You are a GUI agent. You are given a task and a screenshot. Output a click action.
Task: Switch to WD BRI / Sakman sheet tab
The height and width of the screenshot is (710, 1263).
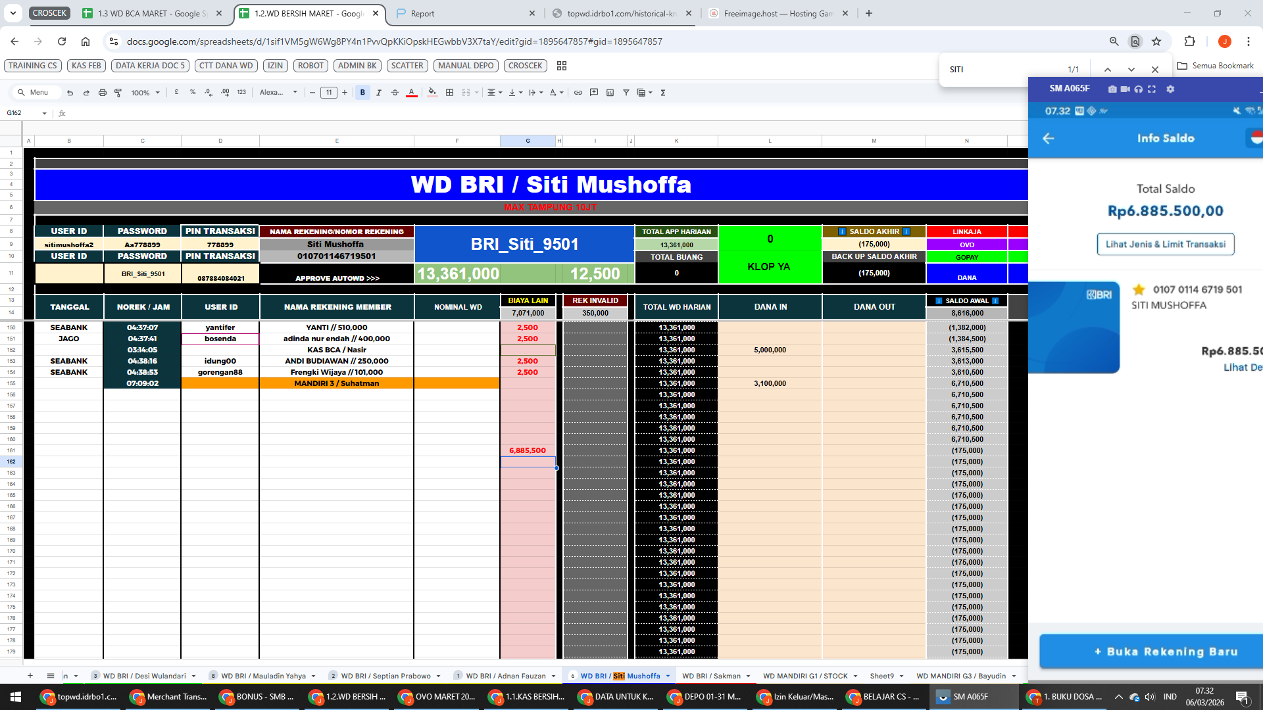point(711,676)
